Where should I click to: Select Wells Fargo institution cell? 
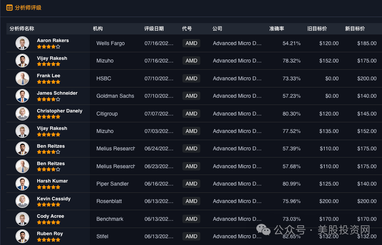click(111, 43)
